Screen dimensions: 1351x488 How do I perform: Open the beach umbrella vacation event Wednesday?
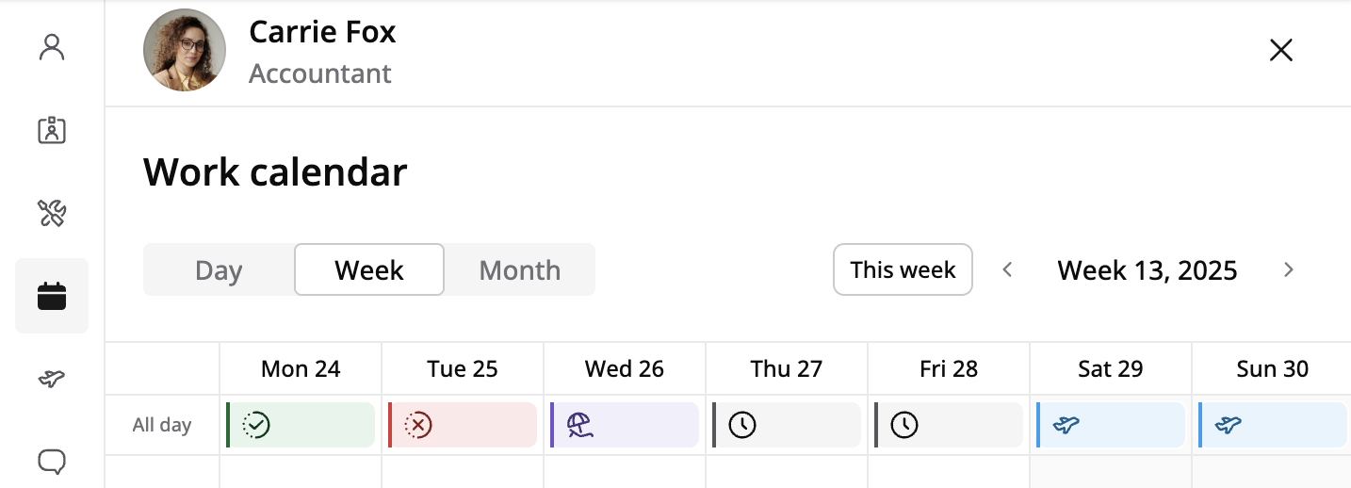(x=626, y=425)
